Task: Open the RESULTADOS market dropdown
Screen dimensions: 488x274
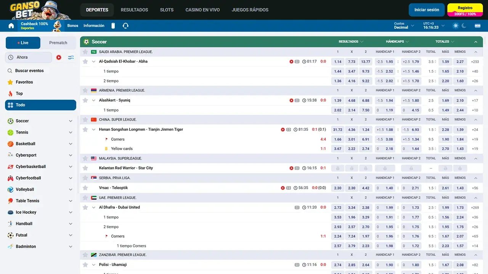Action: (x=351, y=41)
